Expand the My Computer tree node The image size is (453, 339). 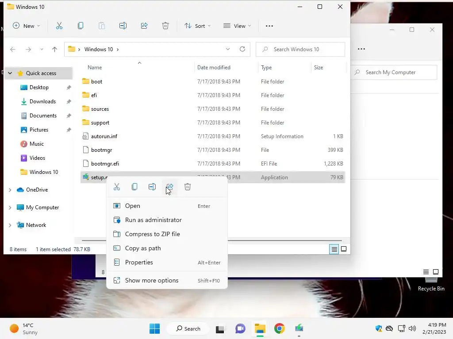pyautogui.click(x=10, y=207)
